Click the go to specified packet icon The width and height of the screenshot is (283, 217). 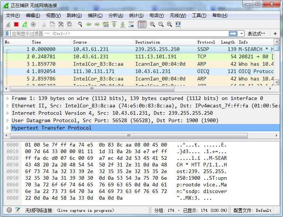click(106, 24)
